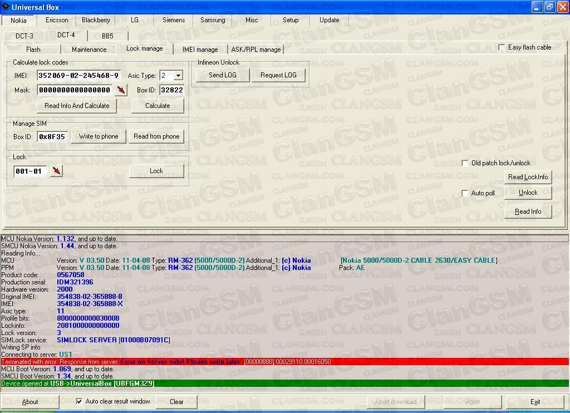This screenshot has height=413, width=570.
Task: Enable the Easy flash cable checkbox
Action: (502, 47)
